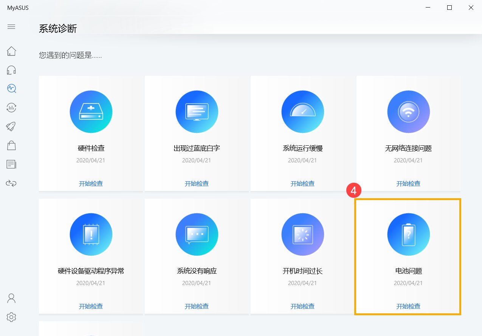View announcements via the news icon
The width and height of the screenshot is (482, 336).
(x=11, y=164)
